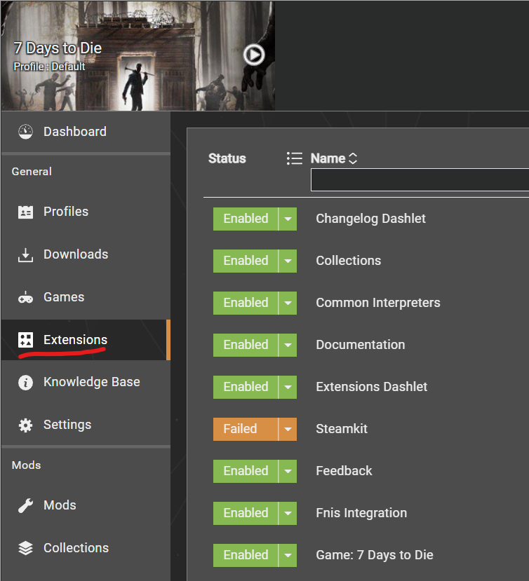Click the list view icon beside Name column

294,158
